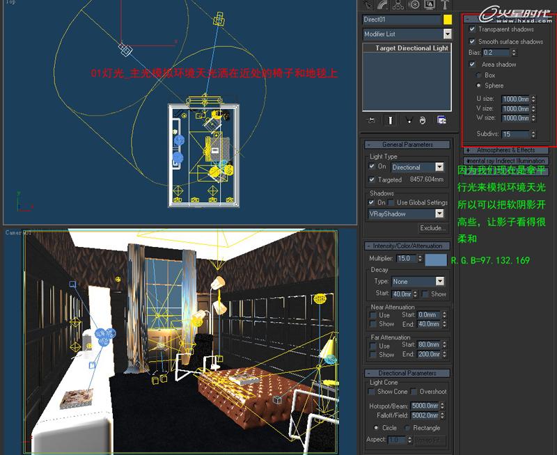Click the Subdivs spinner arrows

pyautogui.click(x=533, y=134)
